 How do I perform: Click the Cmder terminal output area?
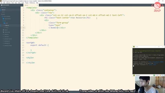click(x=148, y=61)
